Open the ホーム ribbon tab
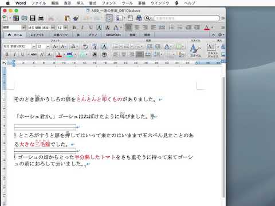Screen dimensions: 275x206 click(x=15, y=35)
